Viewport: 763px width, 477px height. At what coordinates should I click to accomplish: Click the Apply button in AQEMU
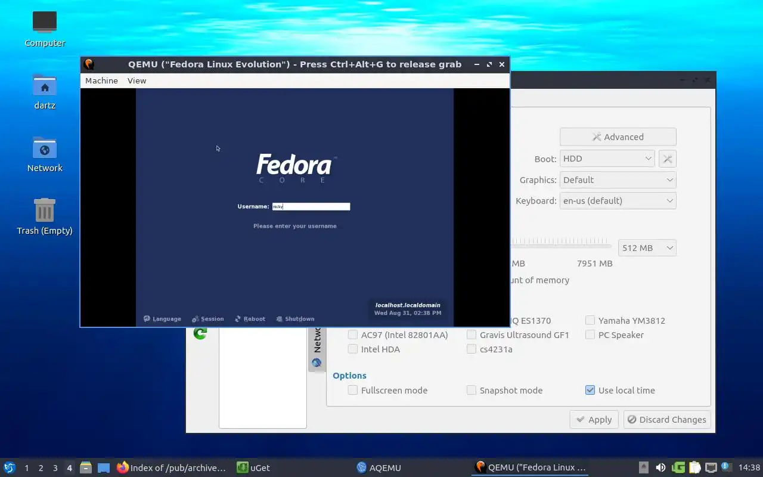pos(594,420)
